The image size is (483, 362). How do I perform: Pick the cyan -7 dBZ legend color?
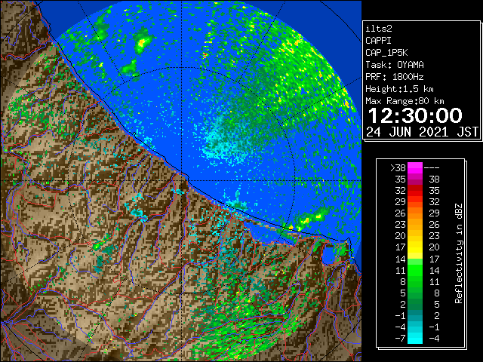tap(415, 339)
